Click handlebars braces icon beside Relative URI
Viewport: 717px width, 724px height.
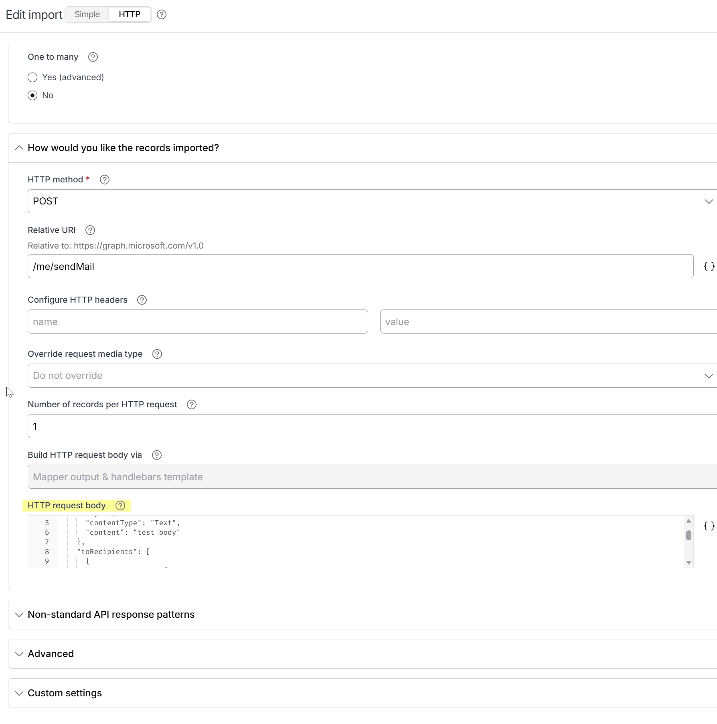[709, 266]
